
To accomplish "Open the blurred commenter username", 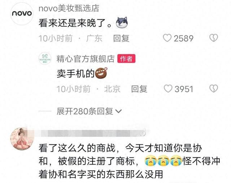I will click(92, 133).
